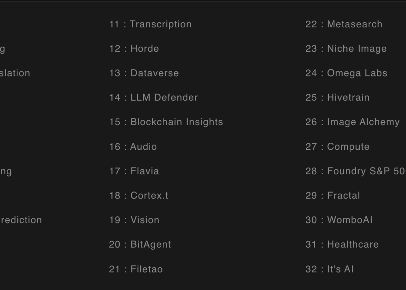Open the 27 : Compute subnet
406x290 pixels.
pyautogui.click(x=337, y=147)
